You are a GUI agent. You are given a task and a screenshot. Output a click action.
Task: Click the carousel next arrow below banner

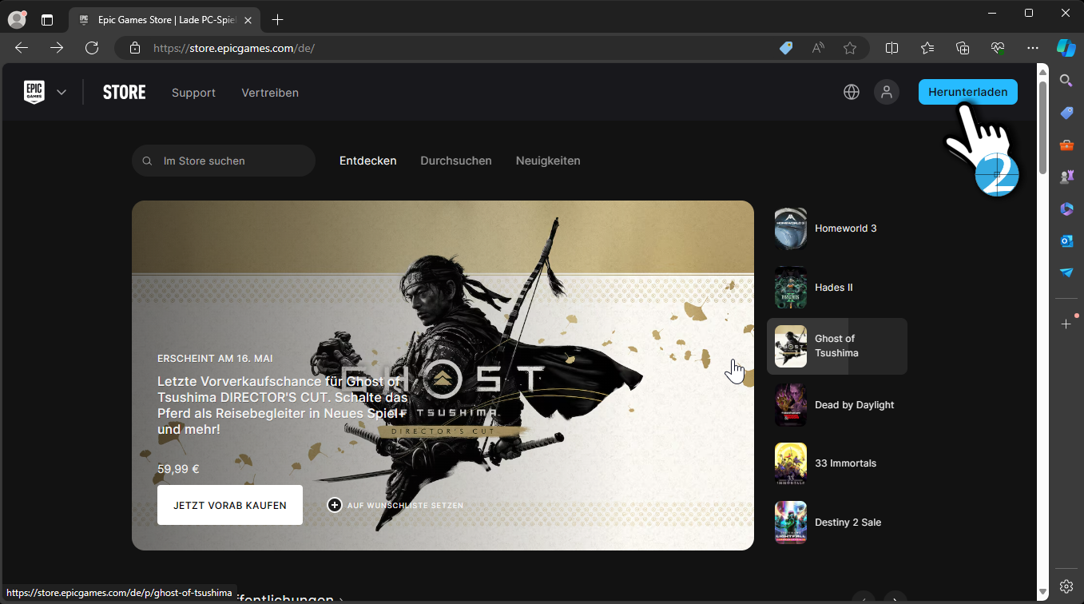pyautogui.click(x=895, y=598)
